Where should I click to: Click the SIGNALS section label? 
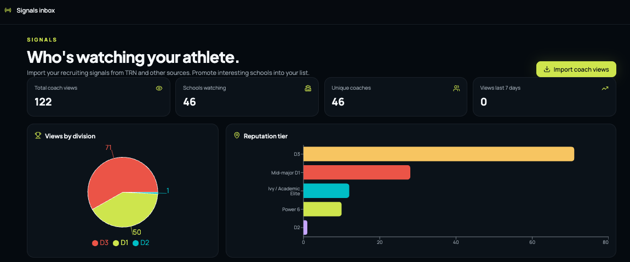pyautogui.click(x=42, y=40)
